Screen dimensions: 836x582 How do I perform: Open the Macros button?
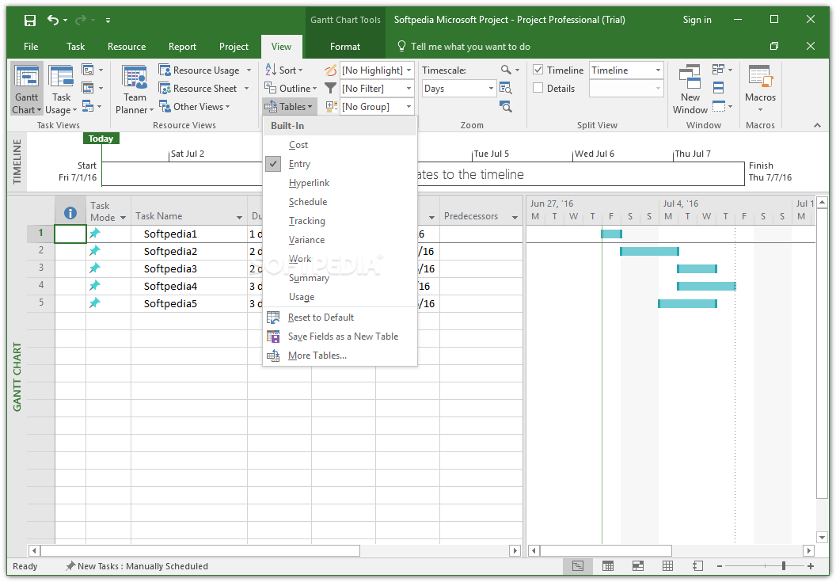coord(760,80)
